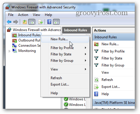
Task: Click Filter by State in Actions pane
Action: pyautogui.click(x=112, y=58)
